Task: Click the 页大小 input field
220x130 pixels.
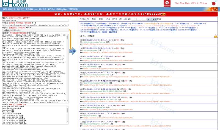Action: 126,19
